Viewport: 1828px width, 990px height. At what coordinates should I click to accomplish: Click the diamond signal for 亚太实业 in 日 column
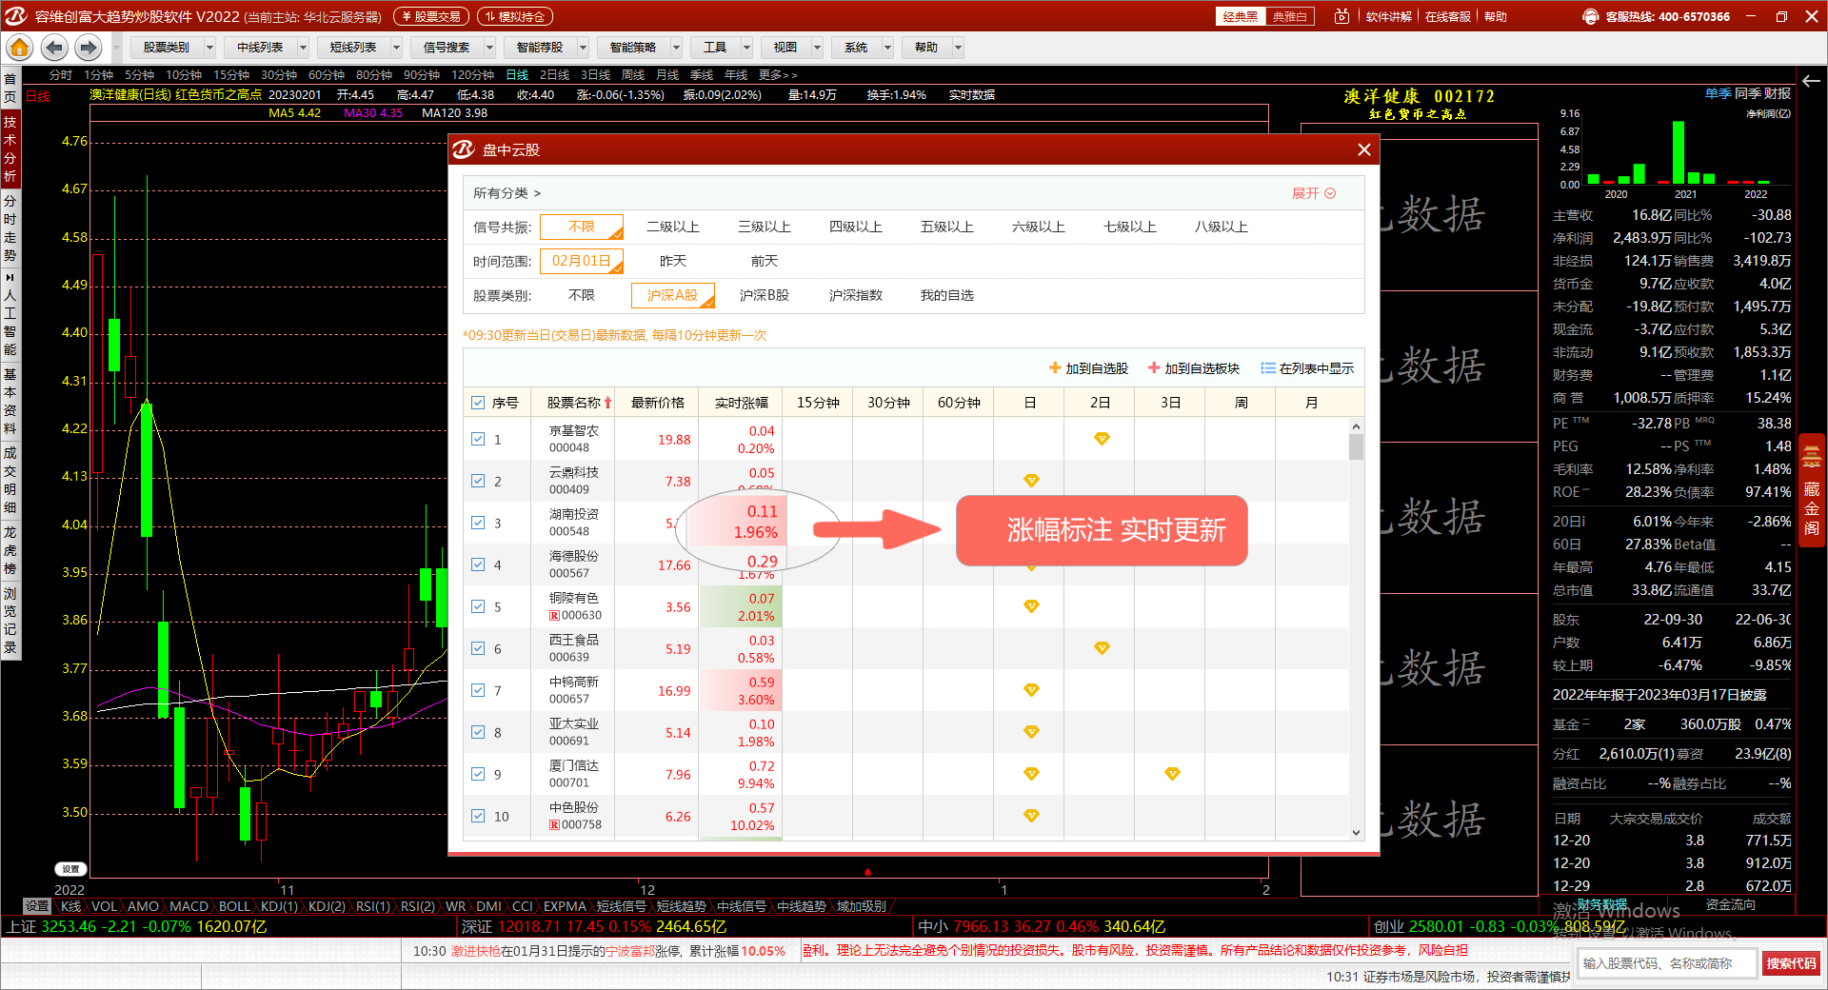(x=1031, y=732)
